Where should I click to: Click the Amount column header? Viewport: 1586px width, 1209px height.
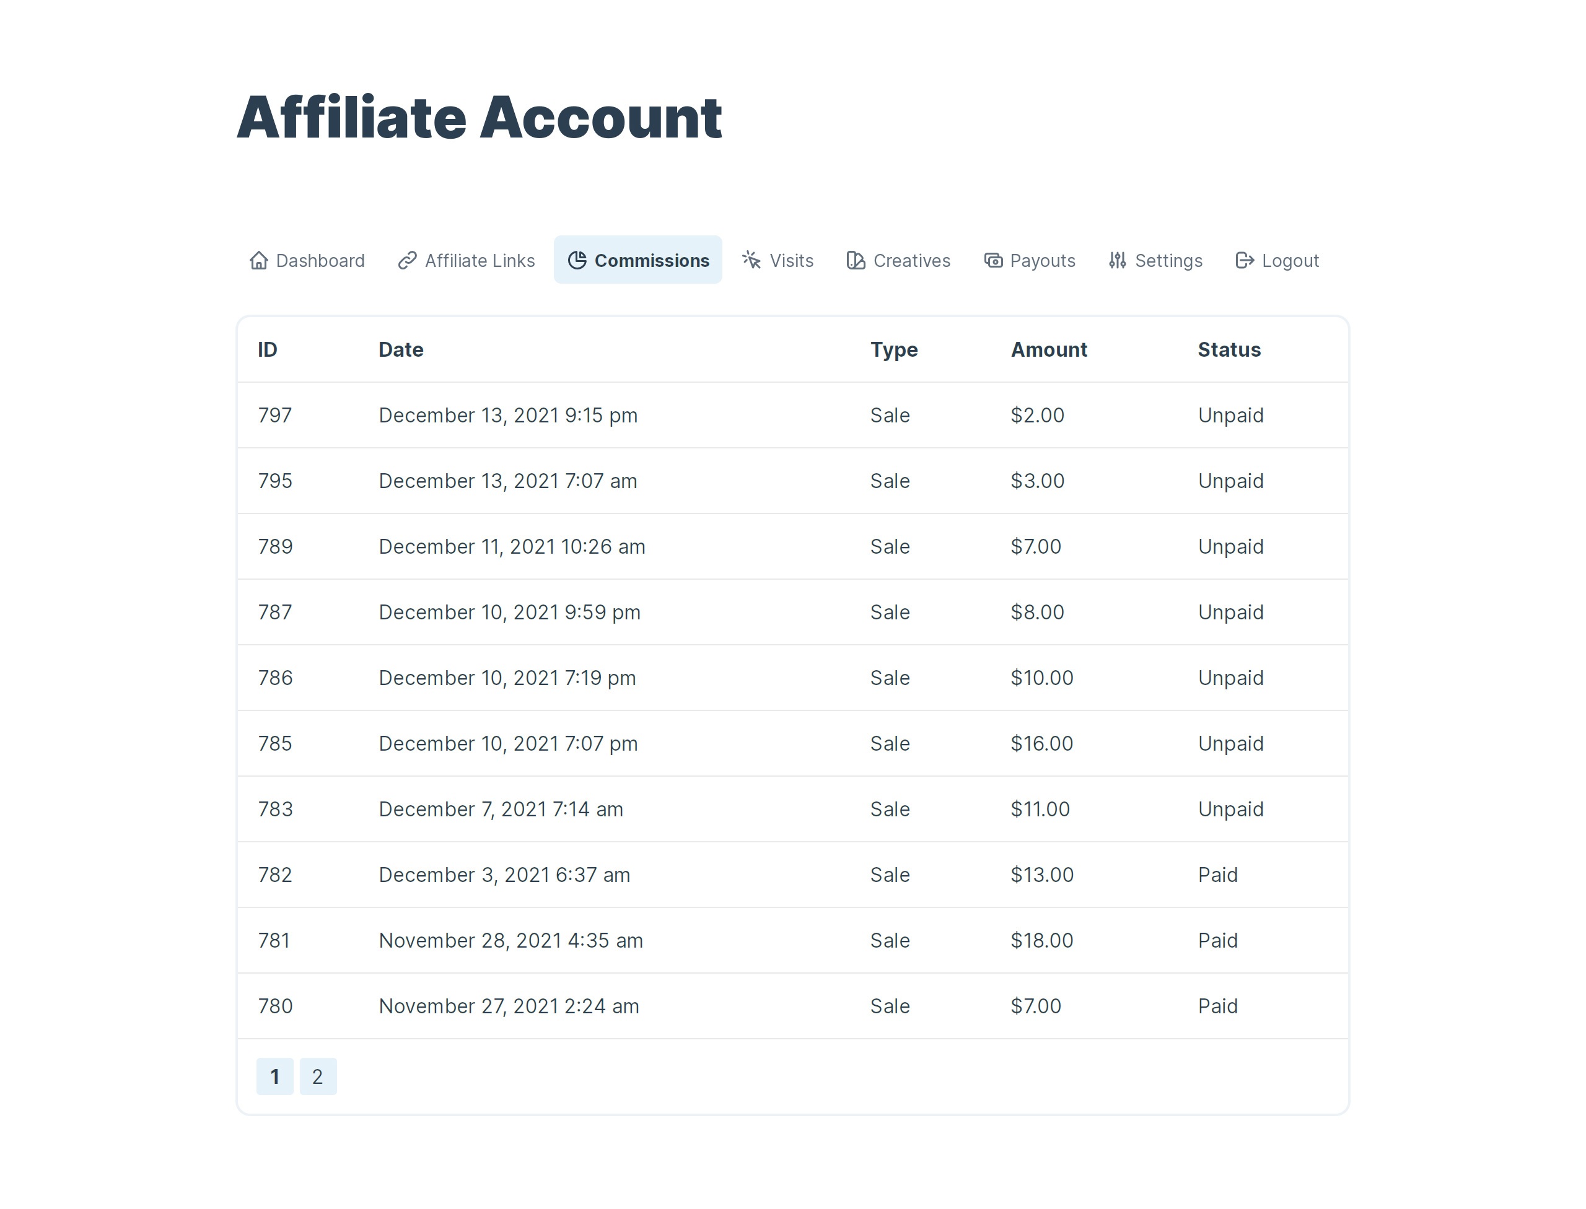coord(1048,350)
